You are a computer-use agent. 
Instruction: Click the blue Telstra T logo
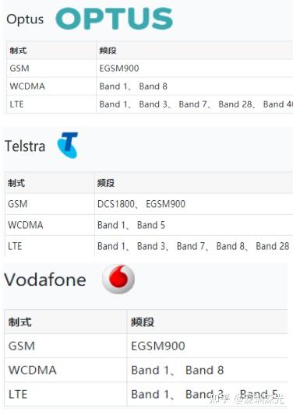click(x=68, y=145)
